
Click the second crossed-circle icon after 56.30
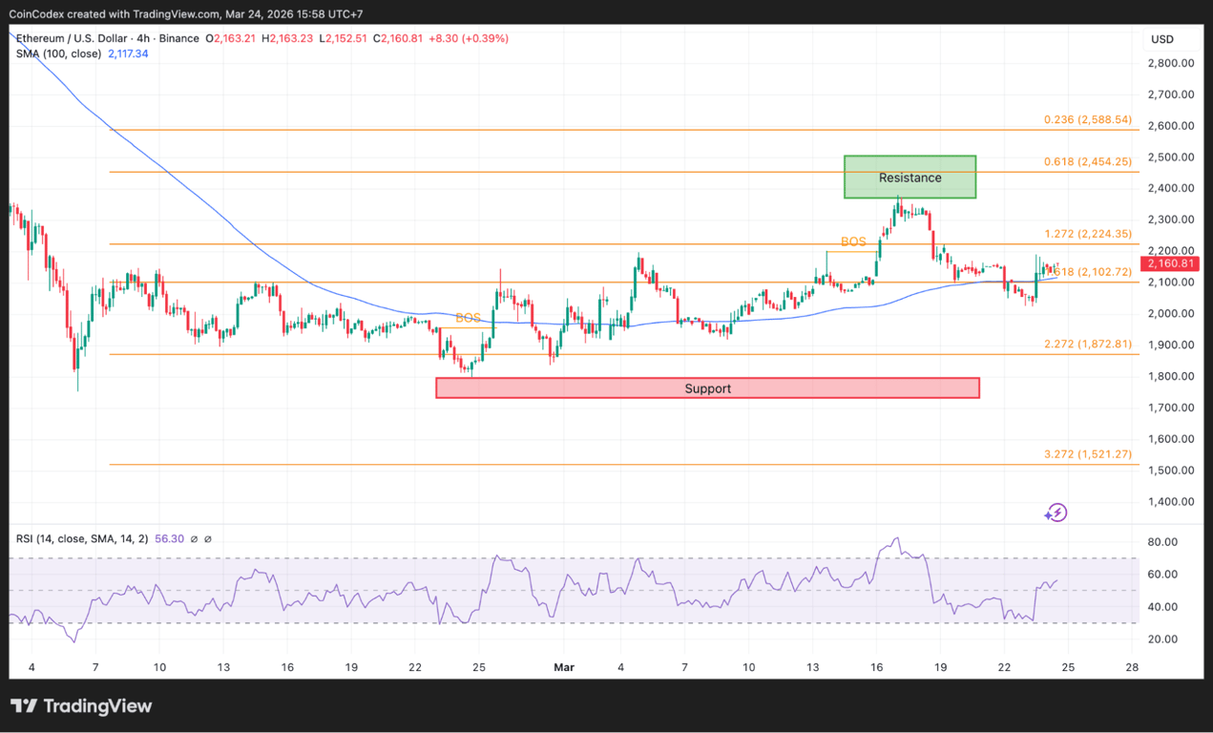[x=208, y=538]
